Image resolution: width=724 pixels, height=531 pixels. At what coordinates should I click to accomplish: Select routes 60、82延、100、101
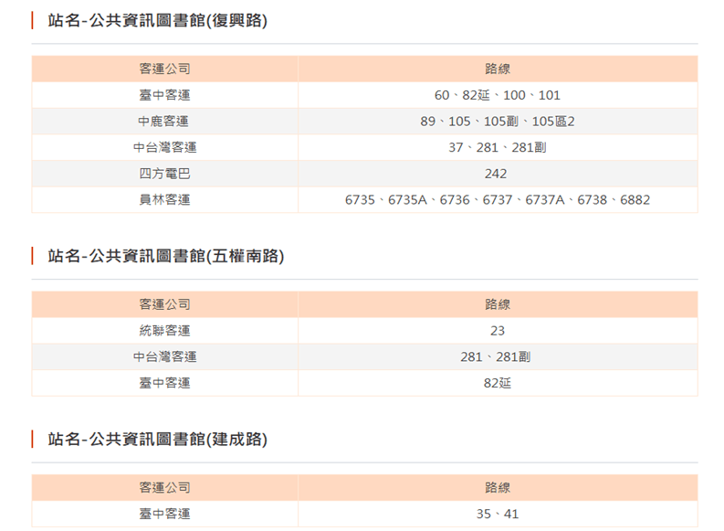click(x=498, y=95)
